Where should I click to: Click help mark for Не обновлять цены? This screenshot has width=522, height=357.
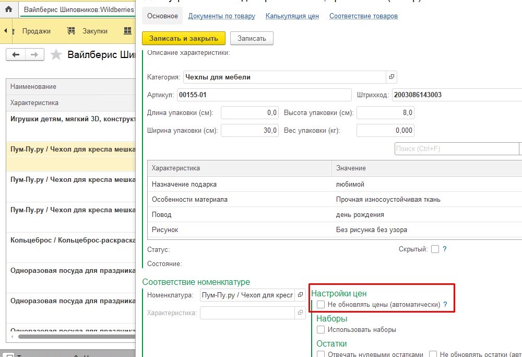click(445, 304)
